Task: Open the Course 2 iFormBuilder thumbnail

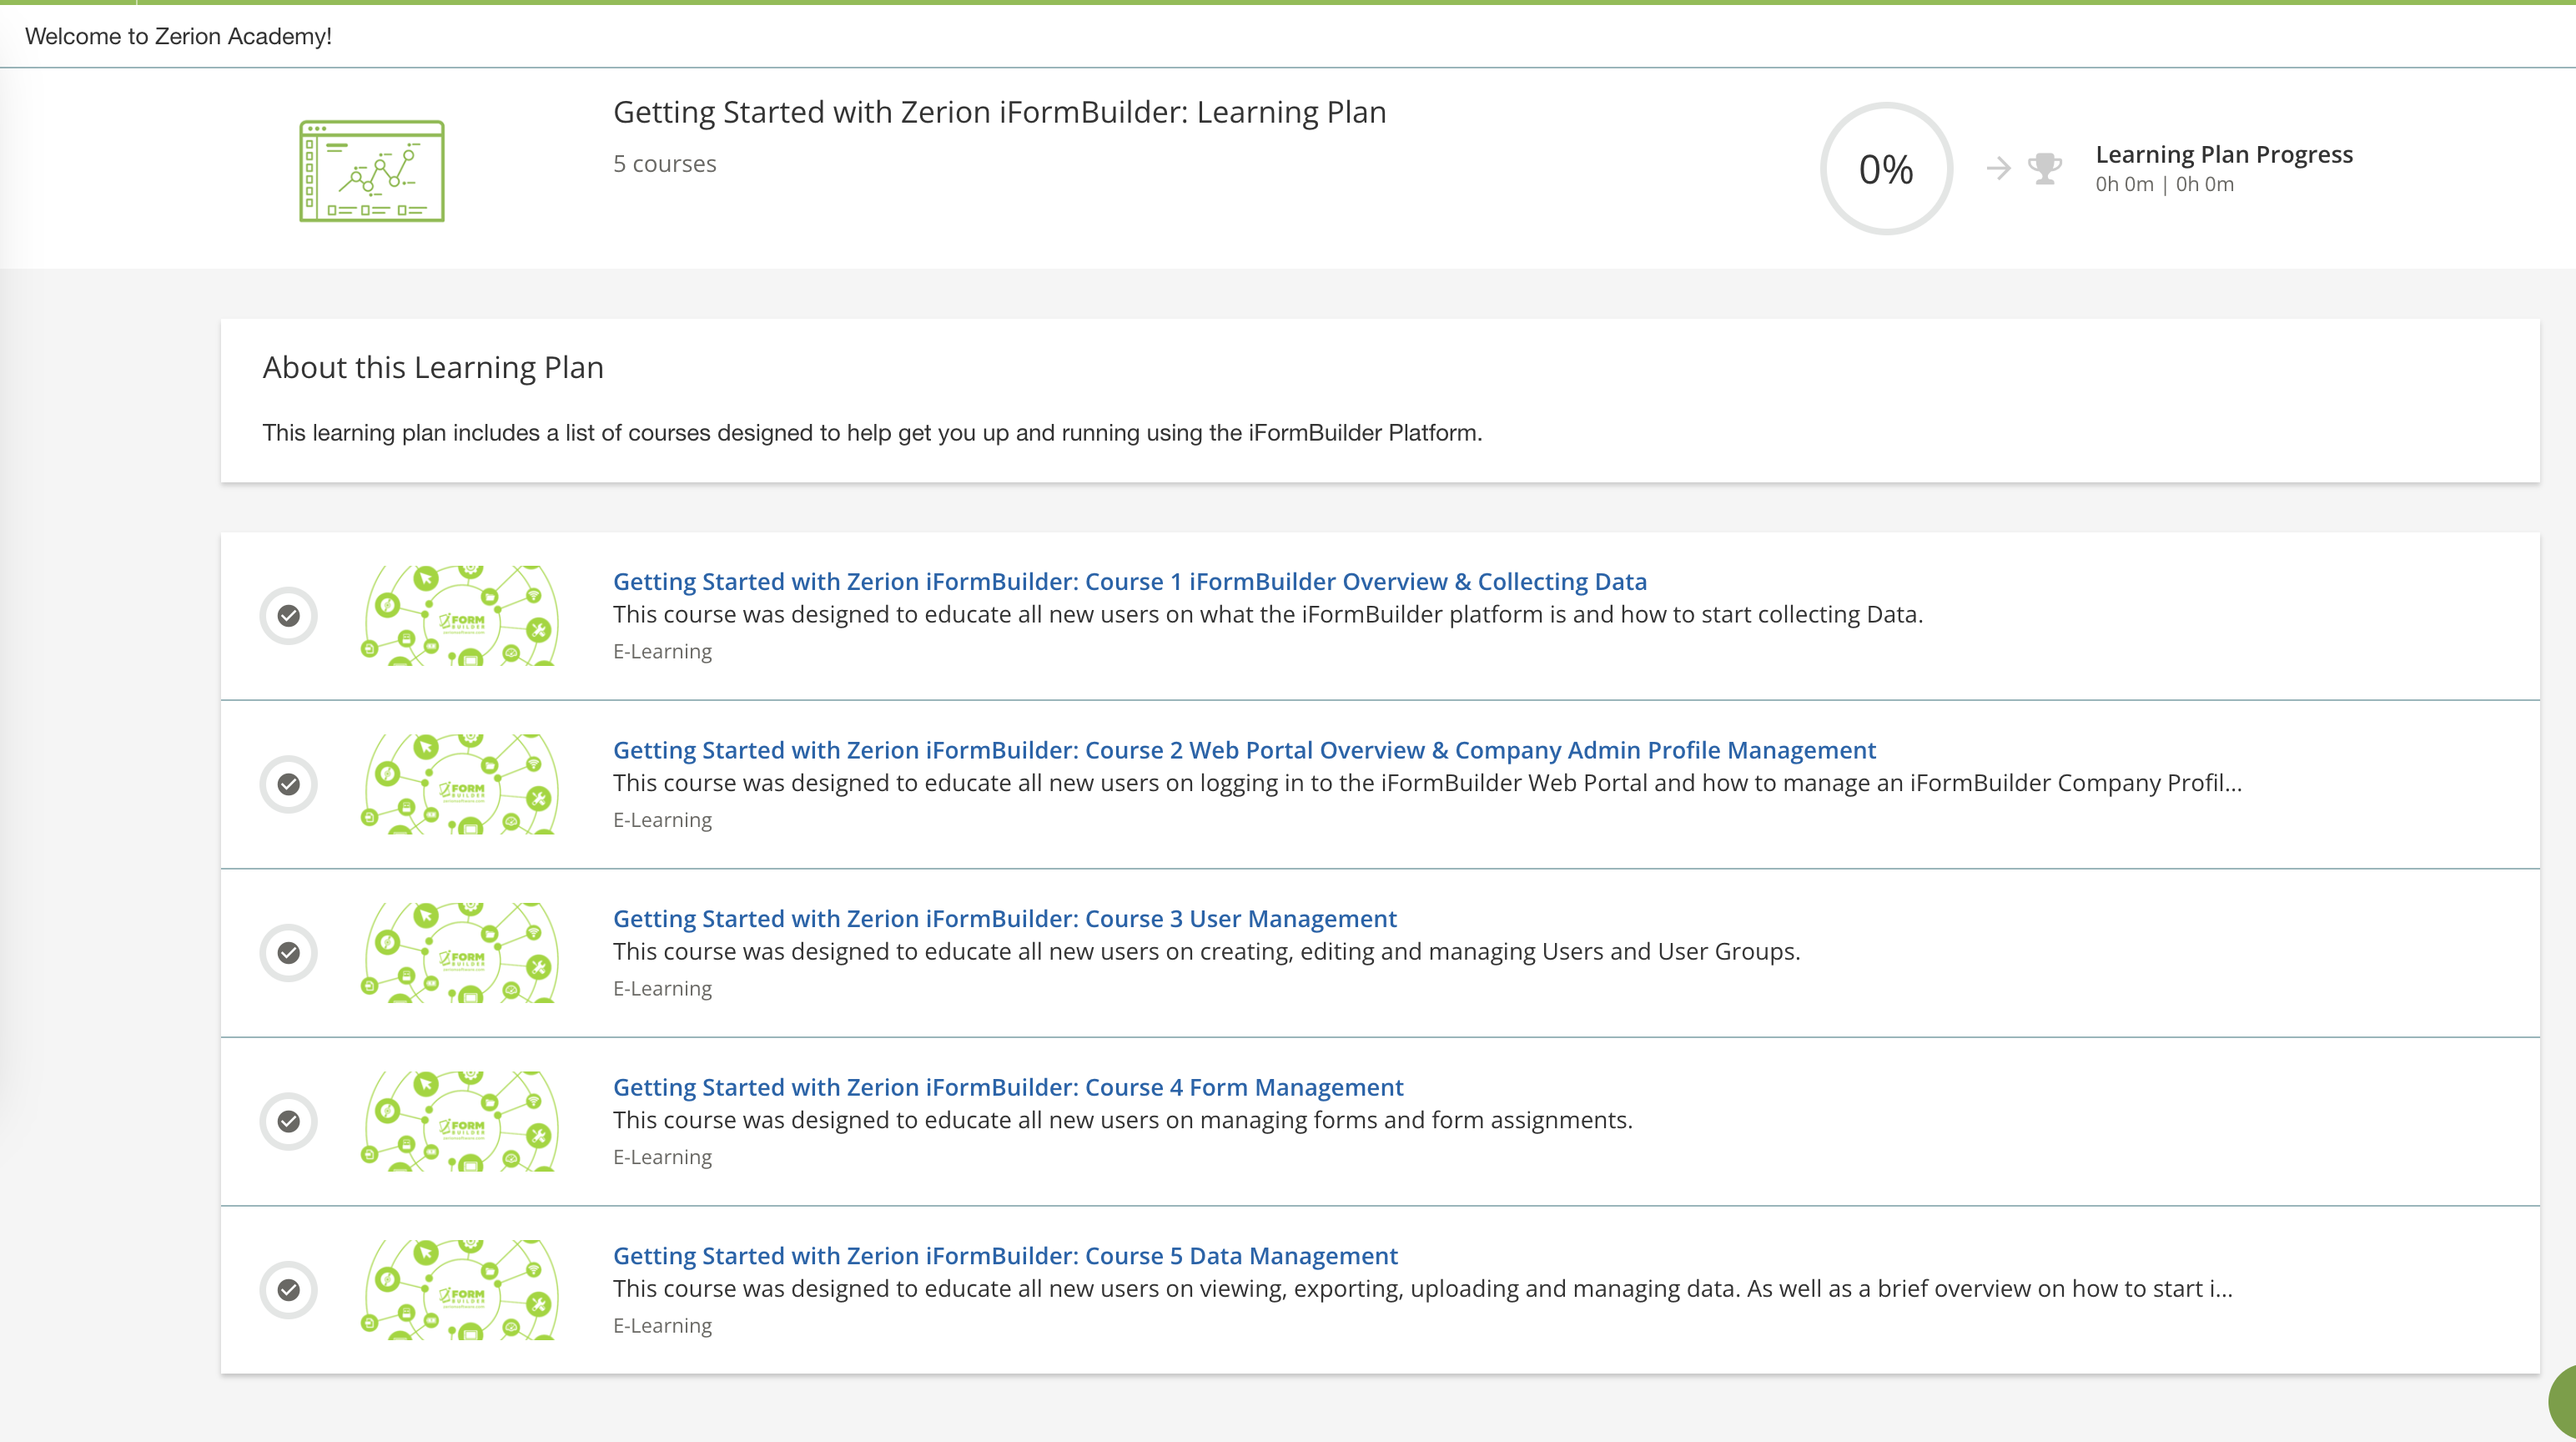Action: point(460,784)
